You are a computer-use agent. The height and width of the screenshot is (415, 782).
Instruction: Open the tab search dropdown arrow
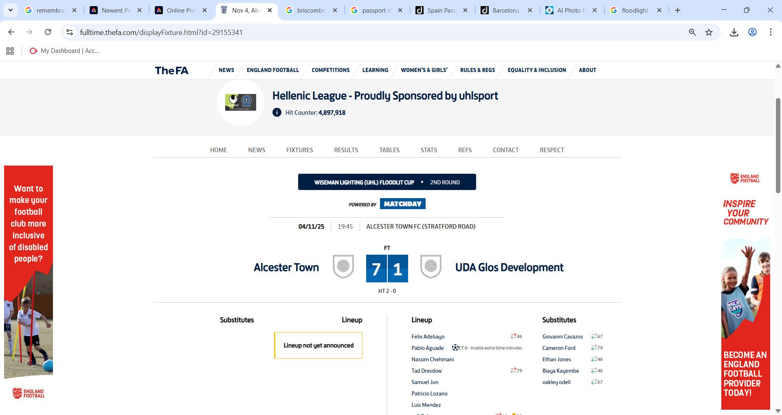click(x=11, y=10)
